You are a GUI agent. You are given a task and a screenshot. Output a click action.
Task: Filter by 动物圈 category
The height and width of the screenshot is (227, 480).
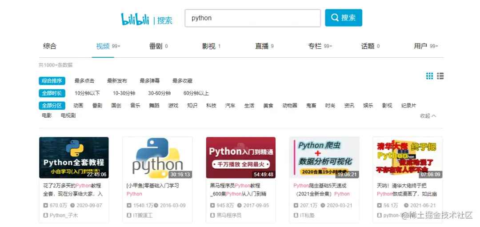point(290,106)
